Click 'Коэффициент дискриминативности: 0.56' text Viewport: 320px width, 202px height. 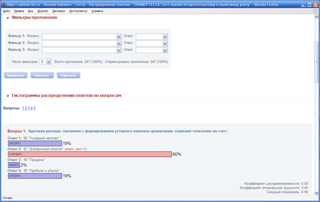tap(276, 184)
